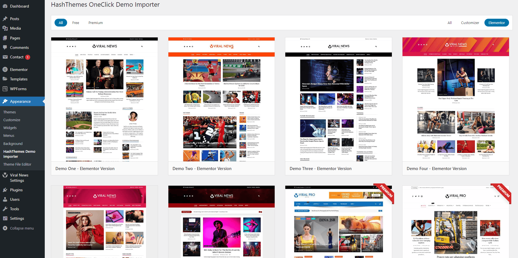Click the Comments bubble icon
Screen dimensions: 518x258
point(5,47)
